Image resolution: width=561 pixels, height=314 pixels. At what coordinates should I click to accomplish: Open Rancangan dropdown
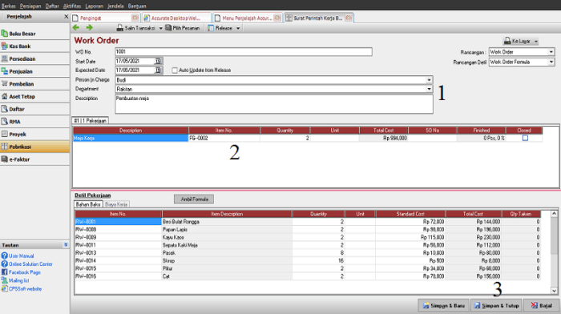coord(551,52)
